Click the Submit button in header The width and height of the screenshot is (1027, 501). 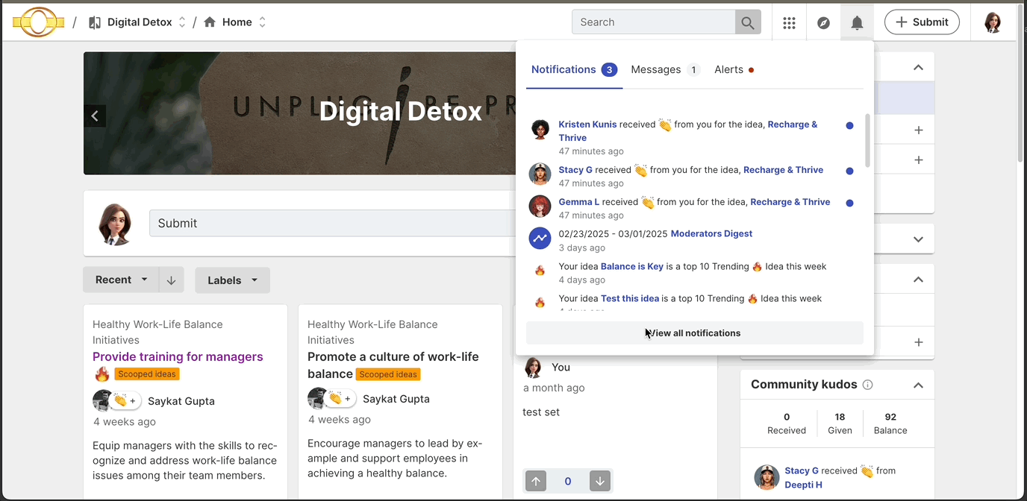pos(922,22)
